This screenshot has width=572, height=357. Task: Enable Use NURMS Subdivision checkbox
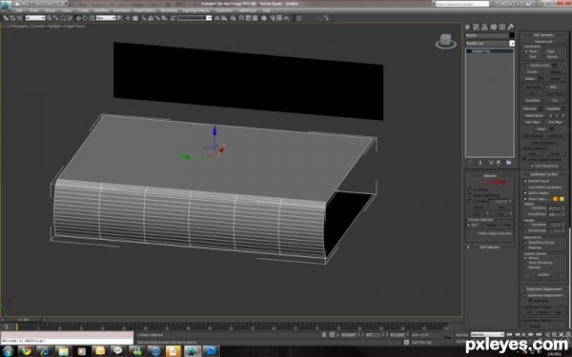pos(525,188)
